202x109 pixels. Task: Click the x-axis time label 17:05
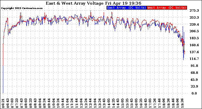tap(150, 103)
